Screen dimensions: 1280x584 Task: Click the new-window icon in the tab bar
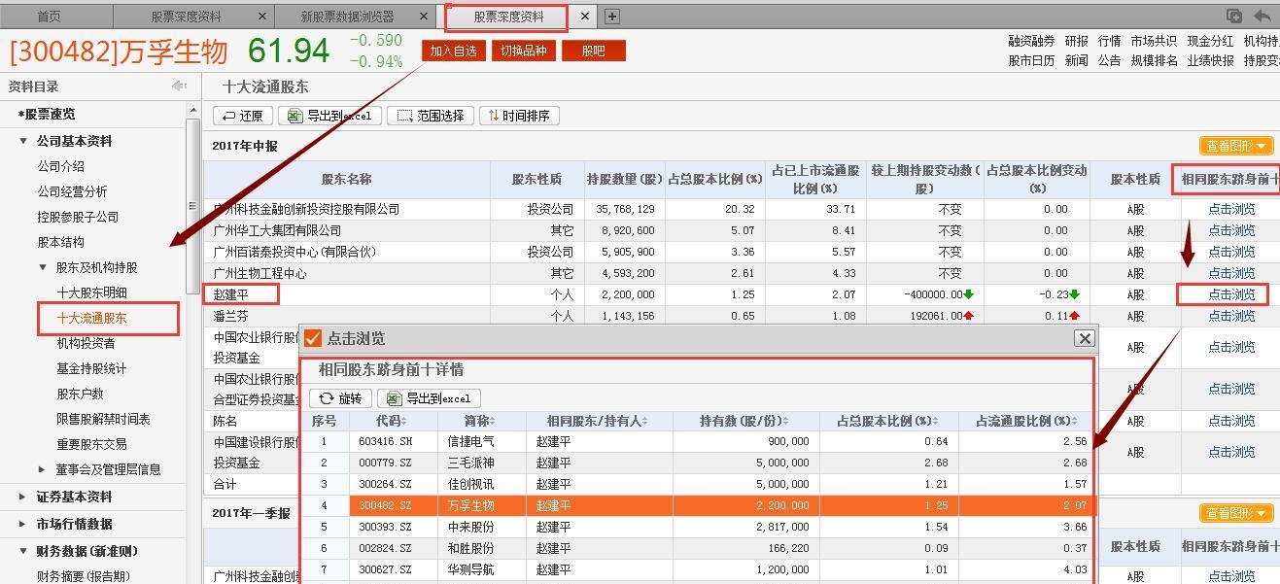pos(1233,16)
